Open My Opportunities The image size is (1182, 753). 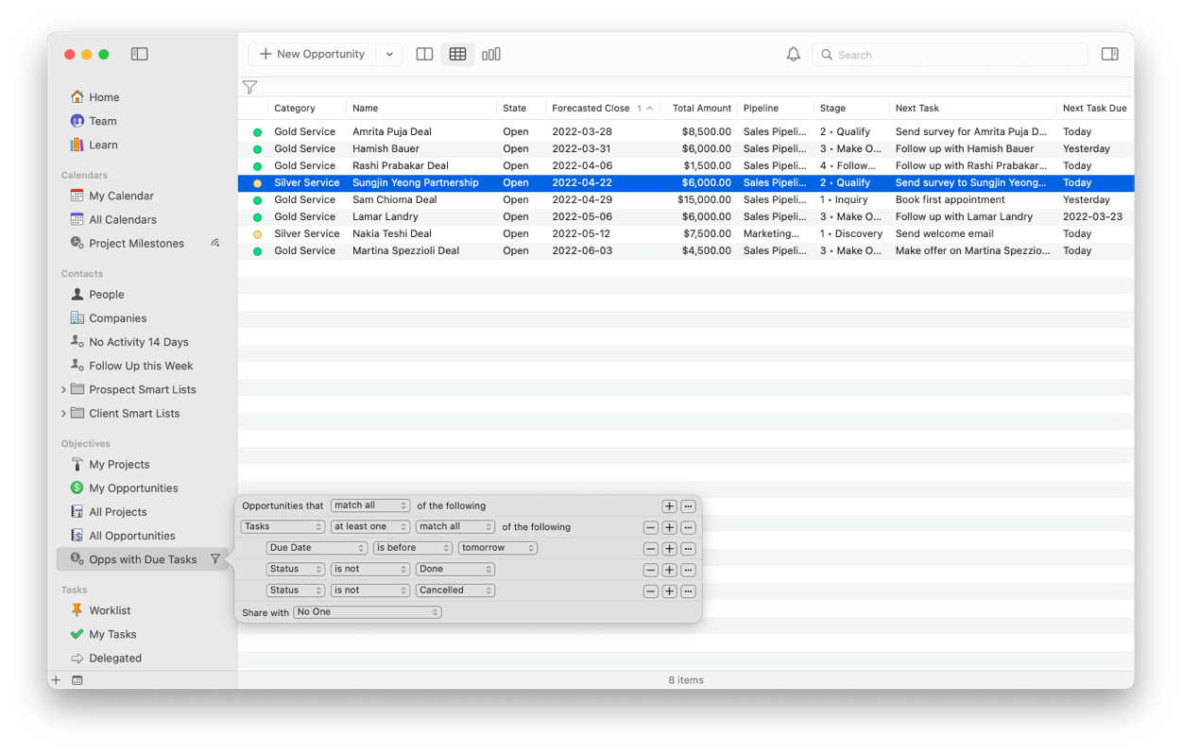tap(133, 488)
